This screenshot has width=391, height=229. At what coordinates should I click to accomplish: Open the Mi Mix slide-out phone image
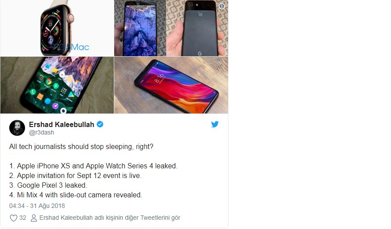(x=171, y=85)
